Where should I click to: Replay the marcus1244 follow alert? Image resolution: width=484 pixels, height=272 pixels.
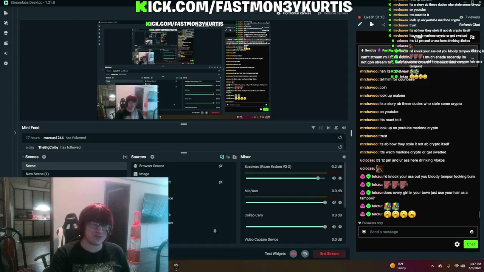(340, 138)
